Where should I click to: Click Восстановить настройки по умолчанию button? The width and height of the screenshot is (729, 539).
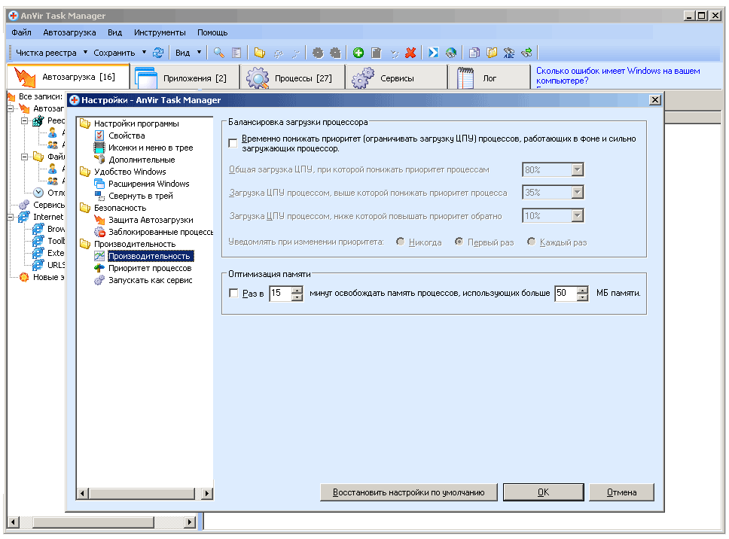(409, 492)
